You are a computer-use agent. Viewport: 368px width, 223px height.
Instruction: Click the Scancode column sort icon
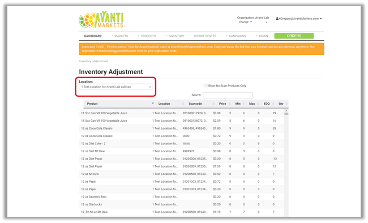point(213,104)
